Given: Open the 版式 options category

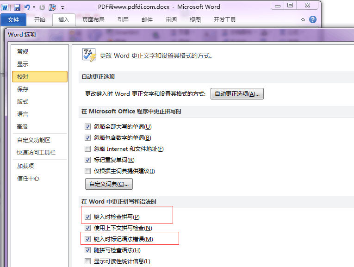Looking at the screenshot, I should (40, 102).
